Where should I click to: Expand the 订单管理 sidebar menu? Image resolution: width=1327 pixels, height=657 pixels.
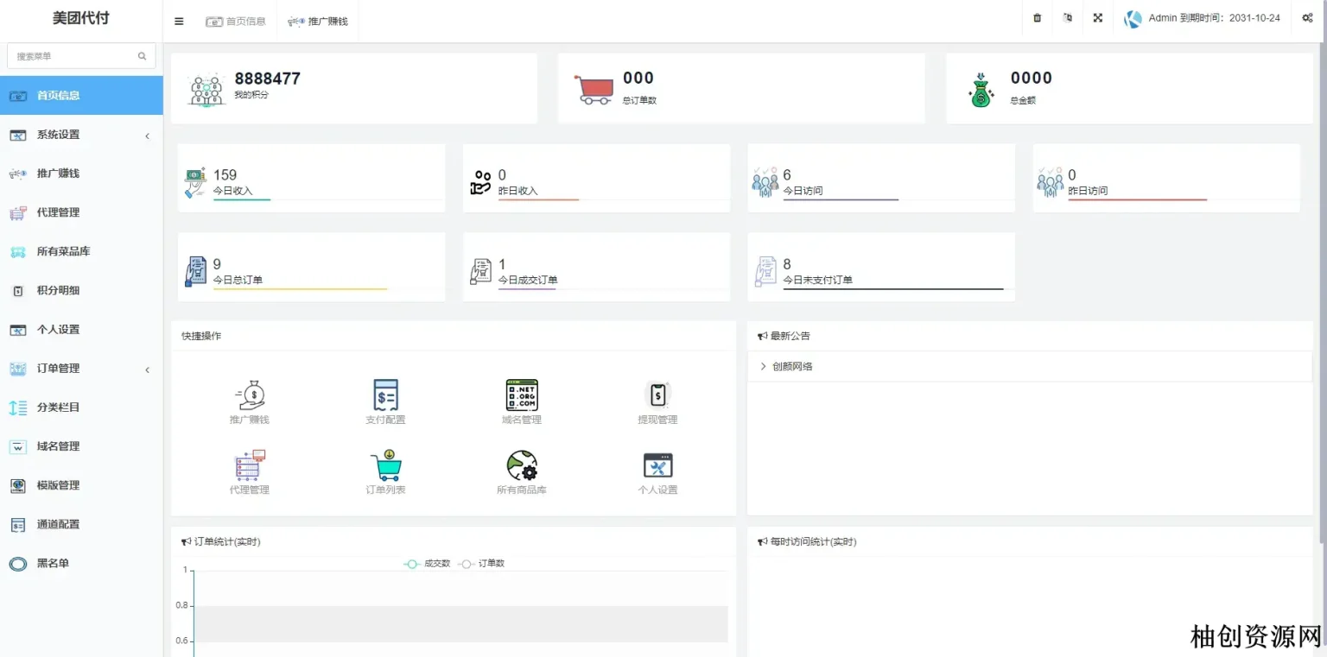[x=81, y=369]
